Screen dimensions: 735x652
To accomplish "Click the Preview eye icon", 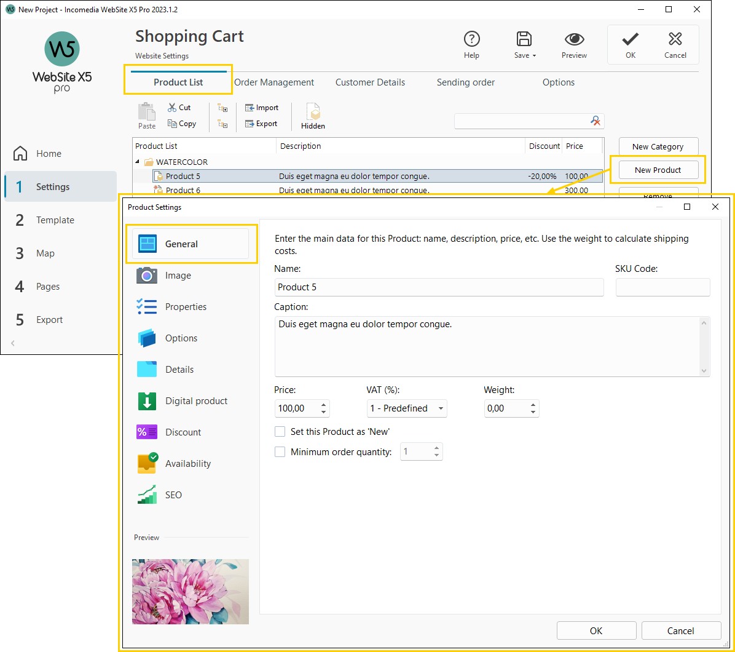I will point(573,39).
